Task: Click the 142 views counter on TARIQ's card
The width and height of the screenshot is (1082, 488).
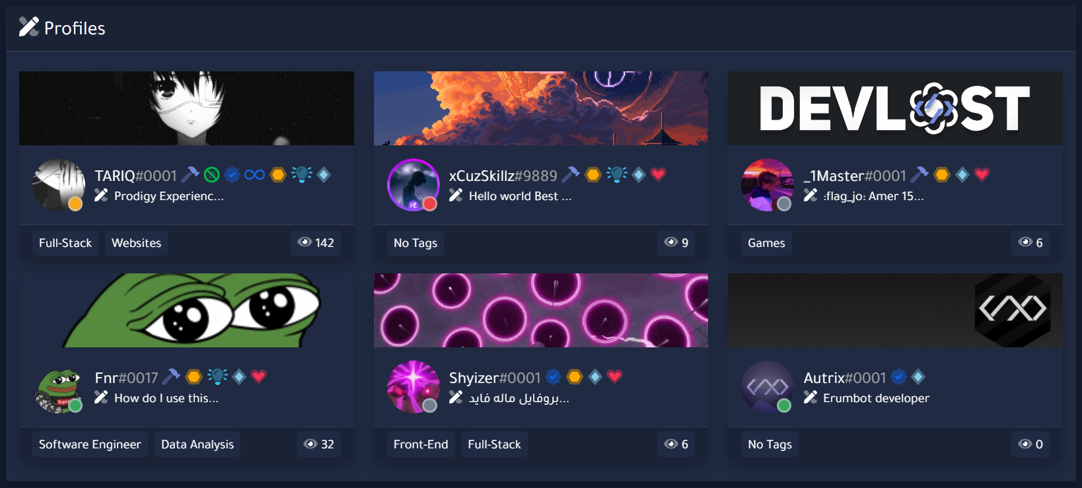Action: click(316, 243)
